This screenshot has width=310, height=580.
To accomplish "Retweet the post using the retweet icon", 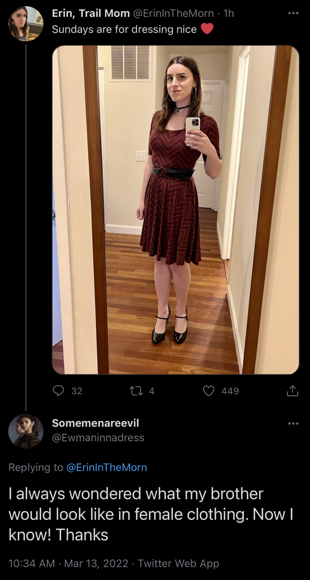I will [136, 391].
